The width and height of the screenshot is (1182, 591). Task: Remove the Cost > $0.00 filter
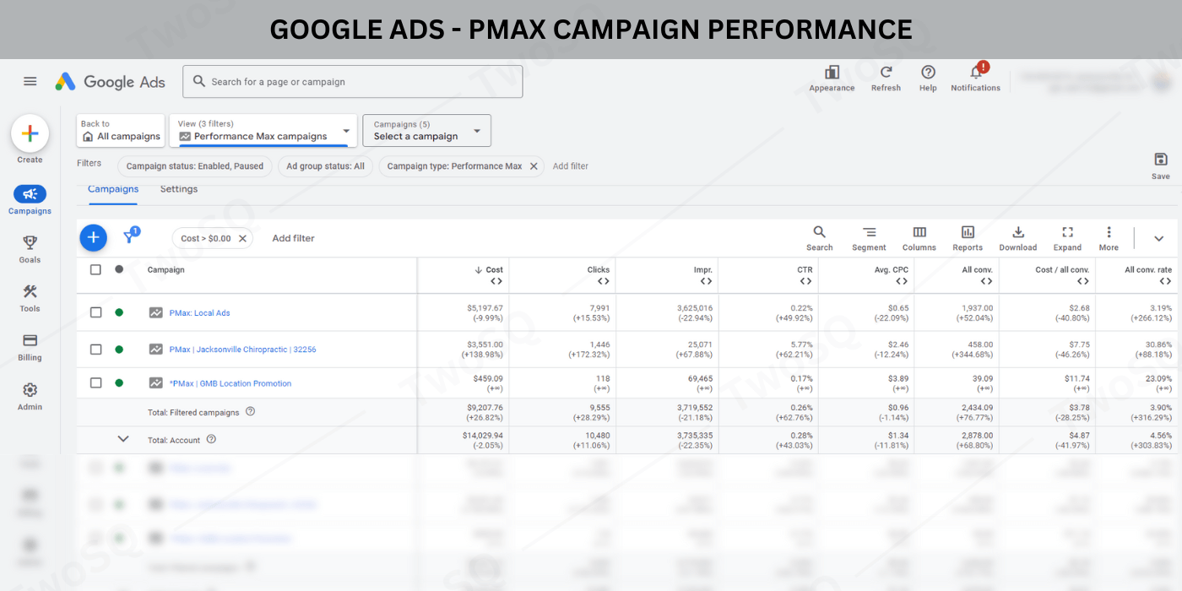[x=242, y=239]
